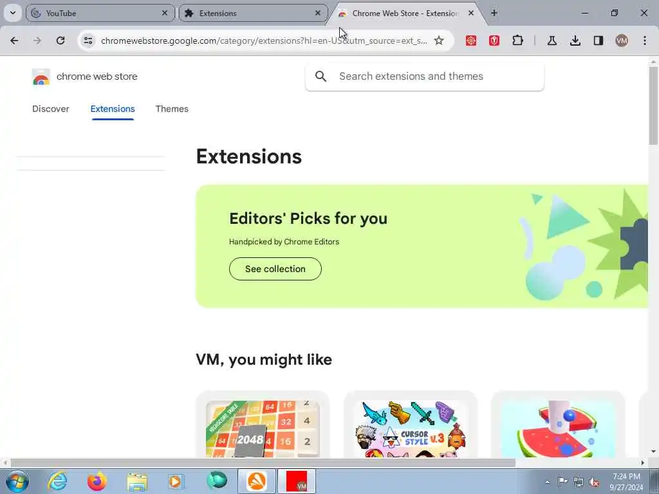This screenshot has height=494, width=659.
Task: Open the 2048 game extension card
Action: (x=263, y=425)
